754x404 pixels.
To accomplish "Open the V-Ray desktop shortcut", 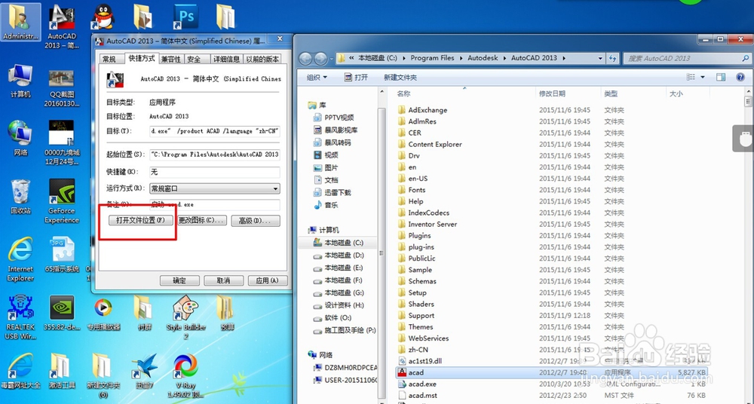I will [x=185, y=376].
